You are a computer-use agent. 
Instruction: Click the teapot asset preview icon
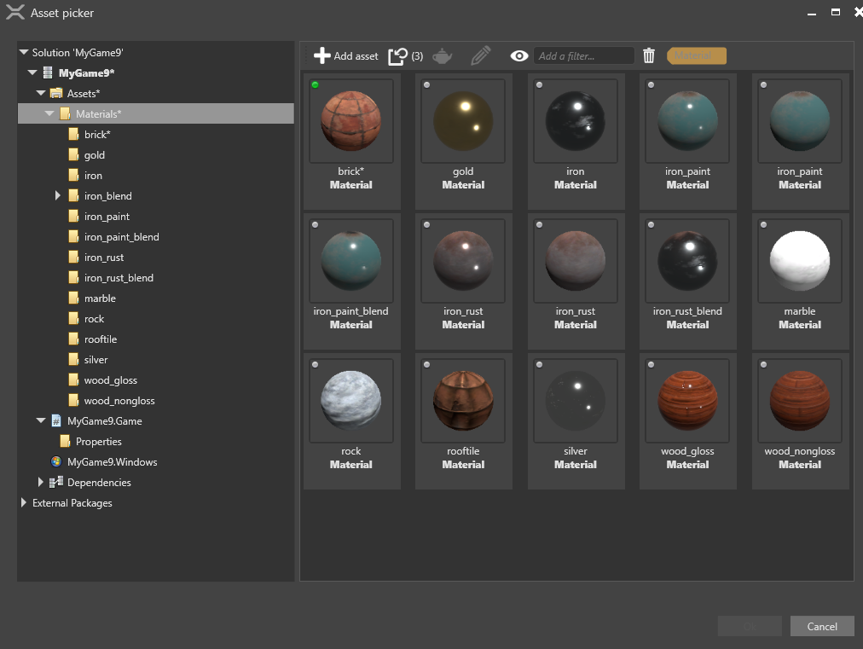click(x=442, y=55)
